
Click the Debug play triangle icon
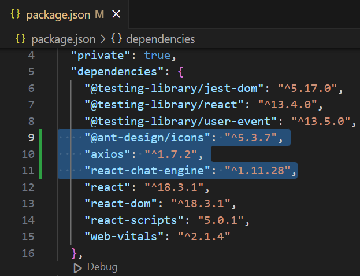[x=78, y=268]
